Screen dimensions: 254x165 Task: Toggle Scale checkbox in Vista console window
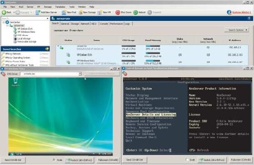pyautogui.click(x=54, y=160)
